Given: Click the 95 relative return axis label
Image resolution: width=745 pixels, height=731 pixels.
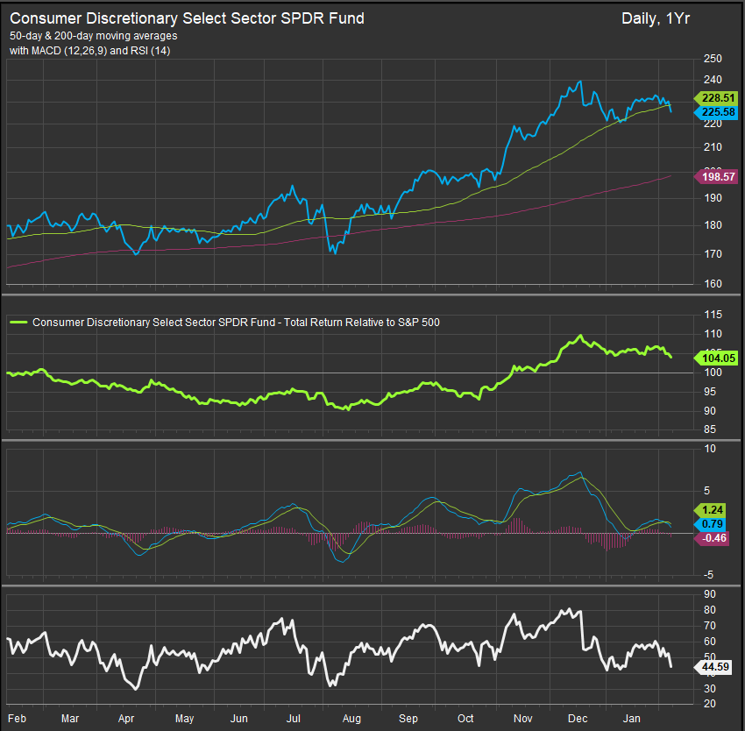Looking at the screenshot, I should point(709,392).
